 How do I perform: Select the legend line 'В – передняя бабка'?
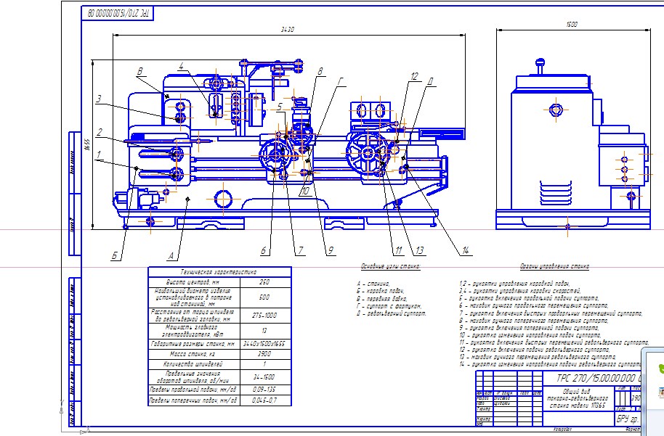click(381, 299)
